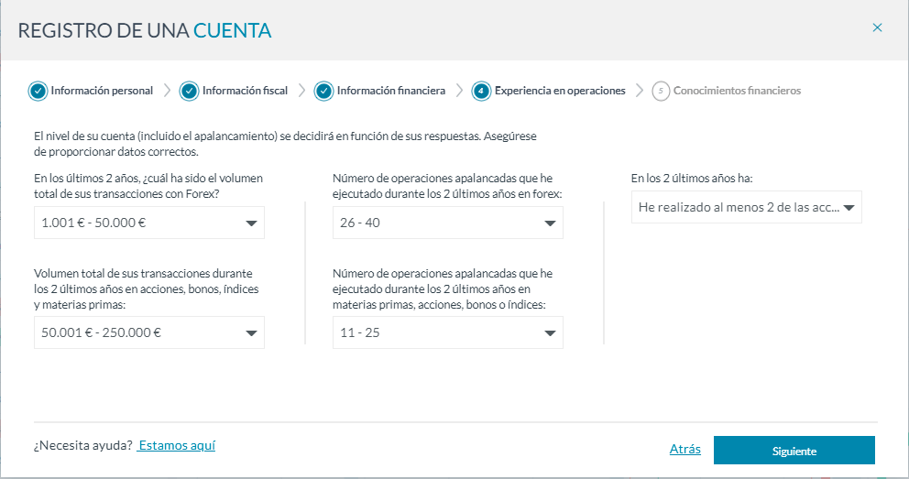Viewport: 909px width, 479px height.
Task: Click the checkmark icon for Información fiscal
Action: 189,91
